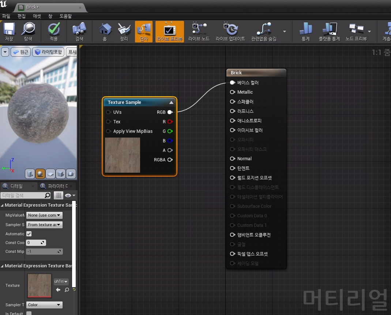Toggle the Is Default checkbox
391x315 pixels.
(29, 314)
